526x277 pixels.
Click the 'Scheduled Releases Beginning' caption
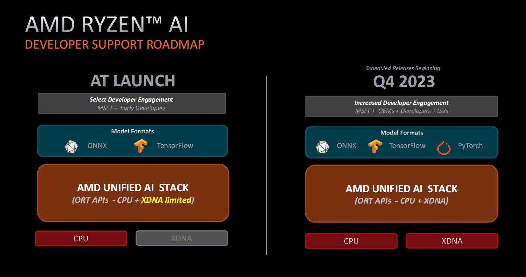coord(403,68)
